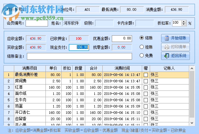This screenshot has width=199, height=134.
Task: Click the 台位号 field showing A01
Action: click(88, 10)
